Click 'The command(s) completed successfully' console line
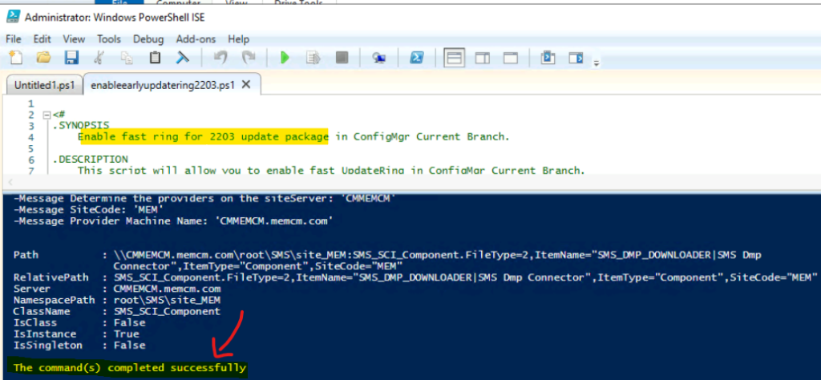 [130, 367]
